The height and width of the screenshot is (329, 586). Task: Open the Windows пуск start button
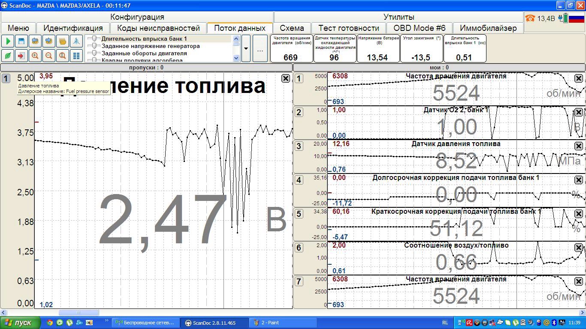click(x=19, y=323)
